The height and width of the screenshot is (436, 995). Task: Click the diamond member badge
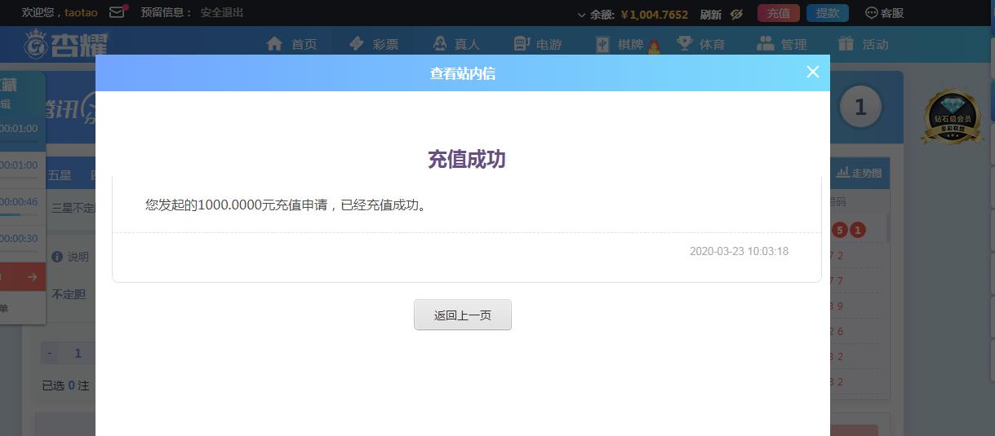tap(953, 117)
